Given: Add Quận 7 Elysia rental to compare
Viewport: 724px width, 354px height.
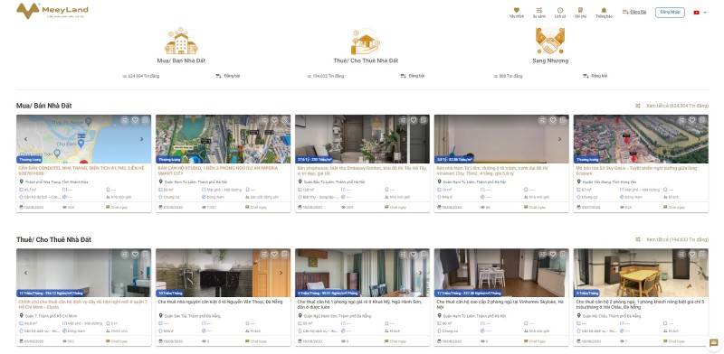Looking at the screenshot, I should 125,254.
